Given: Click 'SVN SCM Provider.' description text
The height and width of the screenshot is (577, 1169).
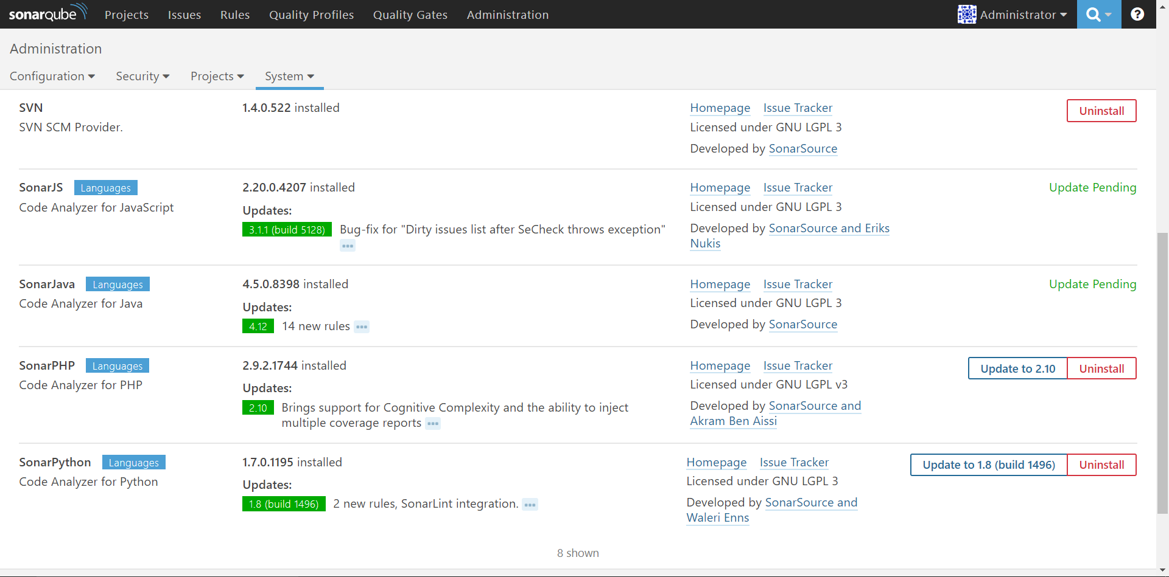Looking at the screenshot, I should coord(71,127).
